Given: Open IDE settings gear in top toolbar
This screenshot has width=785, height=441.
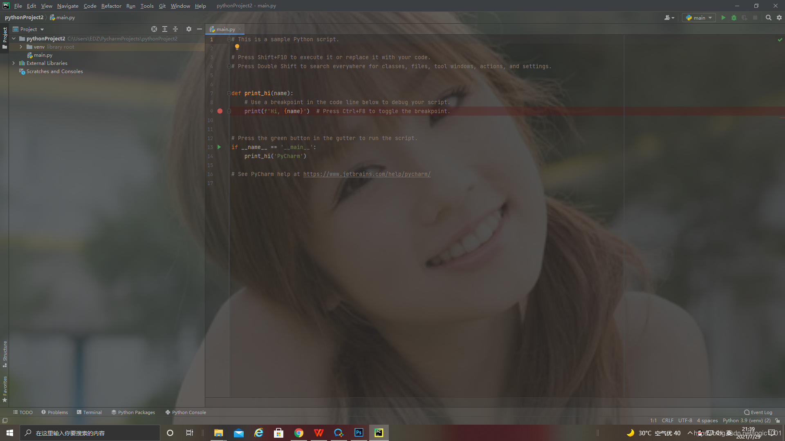Looking at the screenshot, I should tap(779, 18).
